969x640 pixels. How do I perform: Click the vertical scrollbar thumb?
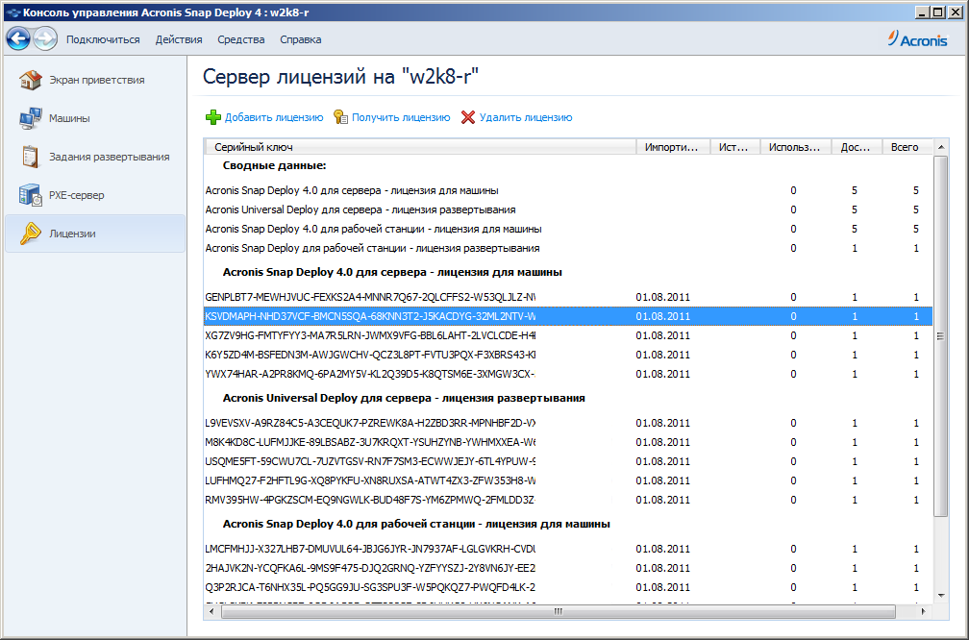click(940, 336)
